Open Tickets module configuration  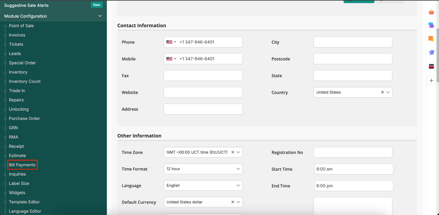[x=16, y=44]
